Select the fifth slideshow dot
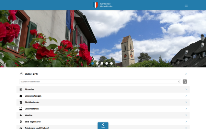The width and height of the screenshot is (206, 129). click(x=111, y=63)
